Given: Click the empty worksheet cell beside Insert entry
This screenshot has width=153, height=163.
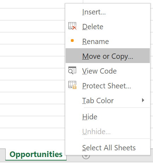Looking at the screenshot, I should (32, 14).
